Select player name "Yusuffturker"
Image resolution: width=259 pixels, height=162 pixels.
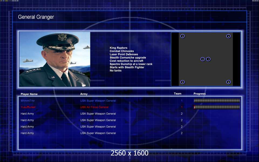pyautogui.click(x=28, y=107)
